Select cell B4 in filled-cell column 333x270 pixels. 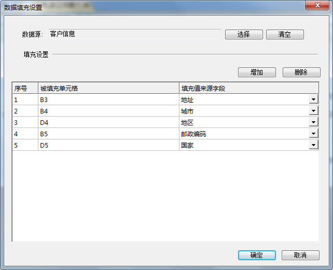click(108, 111)
